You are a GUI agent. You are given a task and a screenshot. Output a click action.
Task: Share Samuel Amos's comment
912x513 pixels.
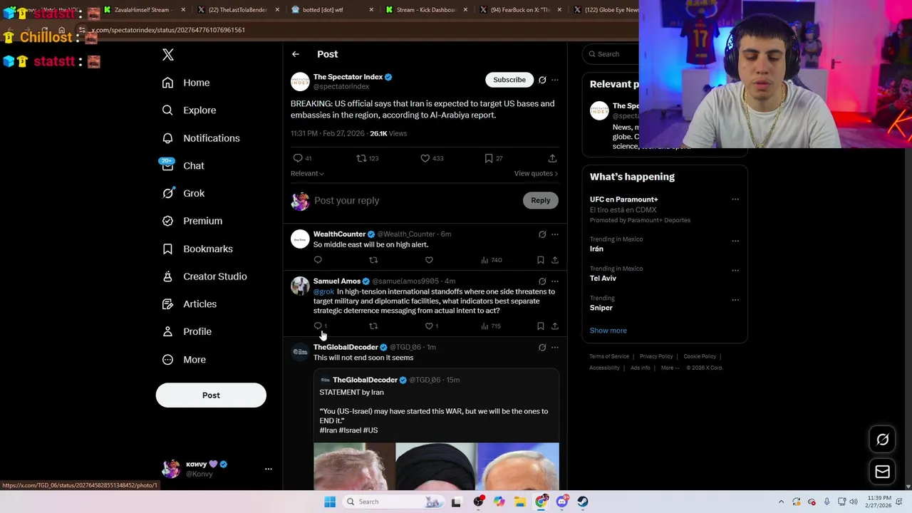pos(555,326)
